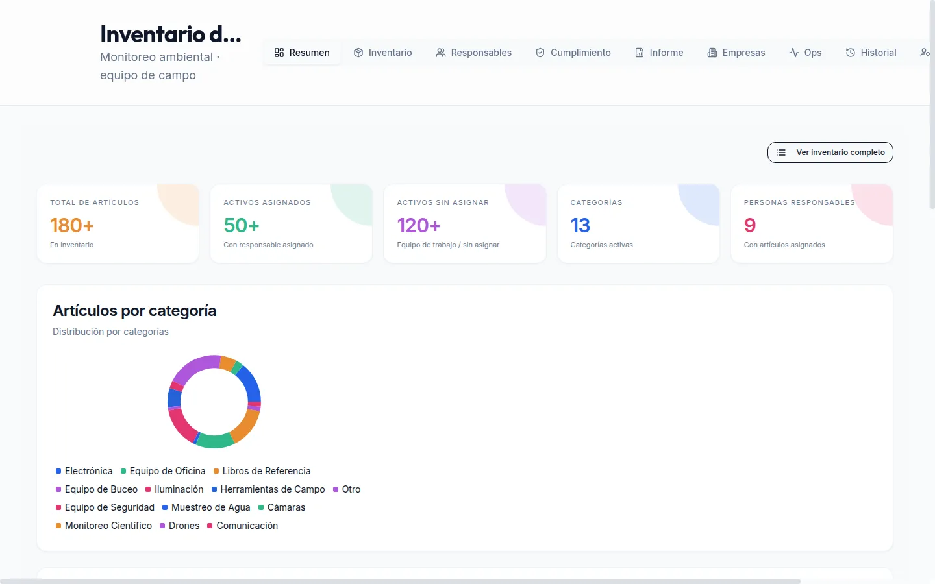
Task: Click the Activos Sin Asignar 120+ card
Action: click(465, 224)
